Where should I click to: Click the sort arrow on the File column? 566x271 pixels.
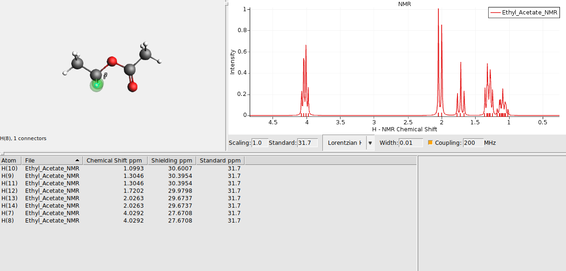77,160
